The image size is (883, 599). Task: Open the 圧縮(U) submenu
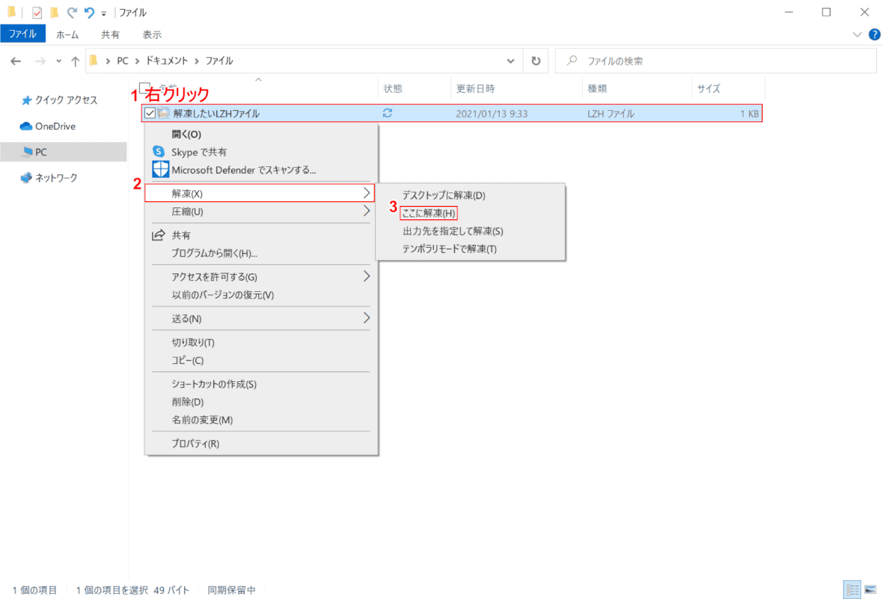[x=261, y=211]
